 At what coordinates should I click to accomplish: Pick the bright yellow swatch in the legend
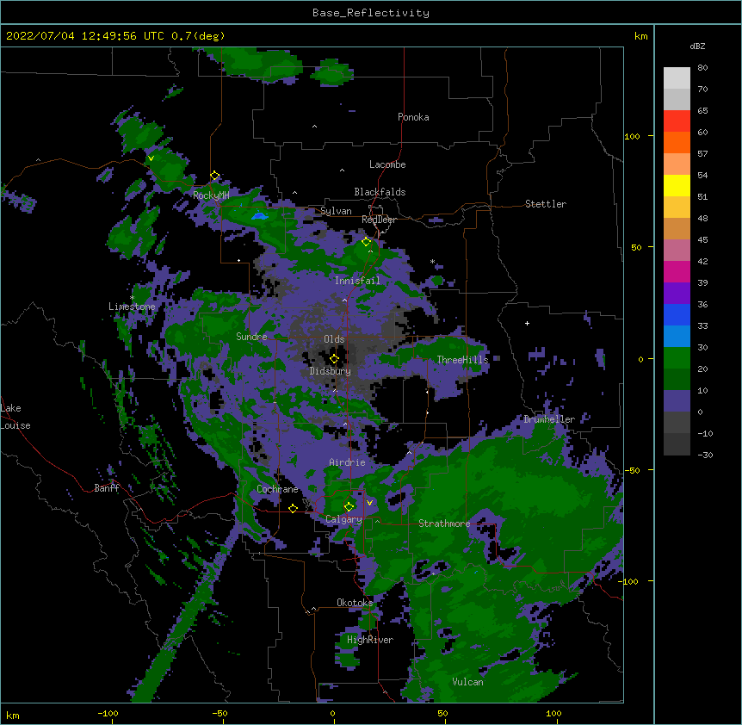point(677,185)
